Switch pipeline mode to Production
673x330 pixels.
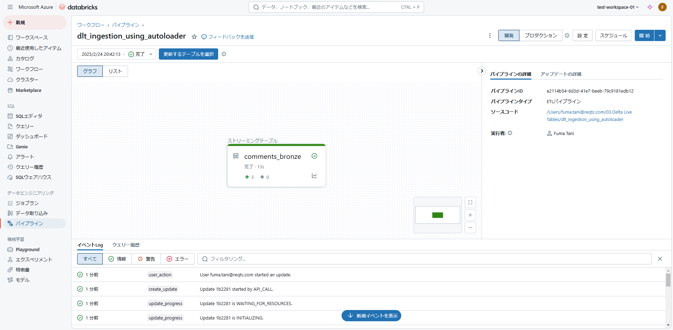pyautogui.click(x=541, y=35)
